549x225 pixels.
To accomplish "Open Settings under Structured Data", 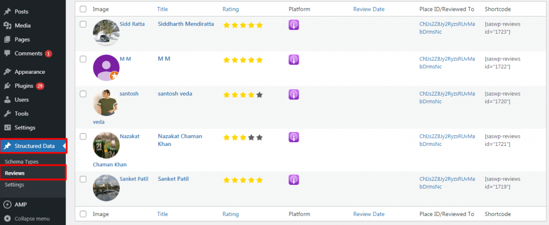I will (x=14, y=184).
